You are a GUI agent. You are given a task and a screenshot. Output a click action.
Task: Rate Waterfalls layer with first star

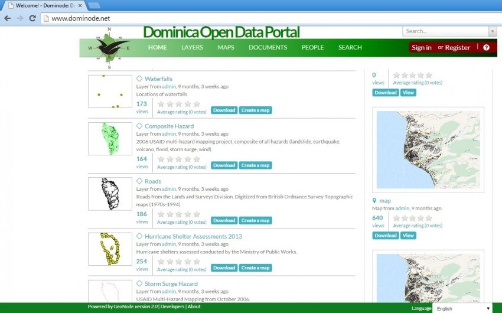[161, 104]
